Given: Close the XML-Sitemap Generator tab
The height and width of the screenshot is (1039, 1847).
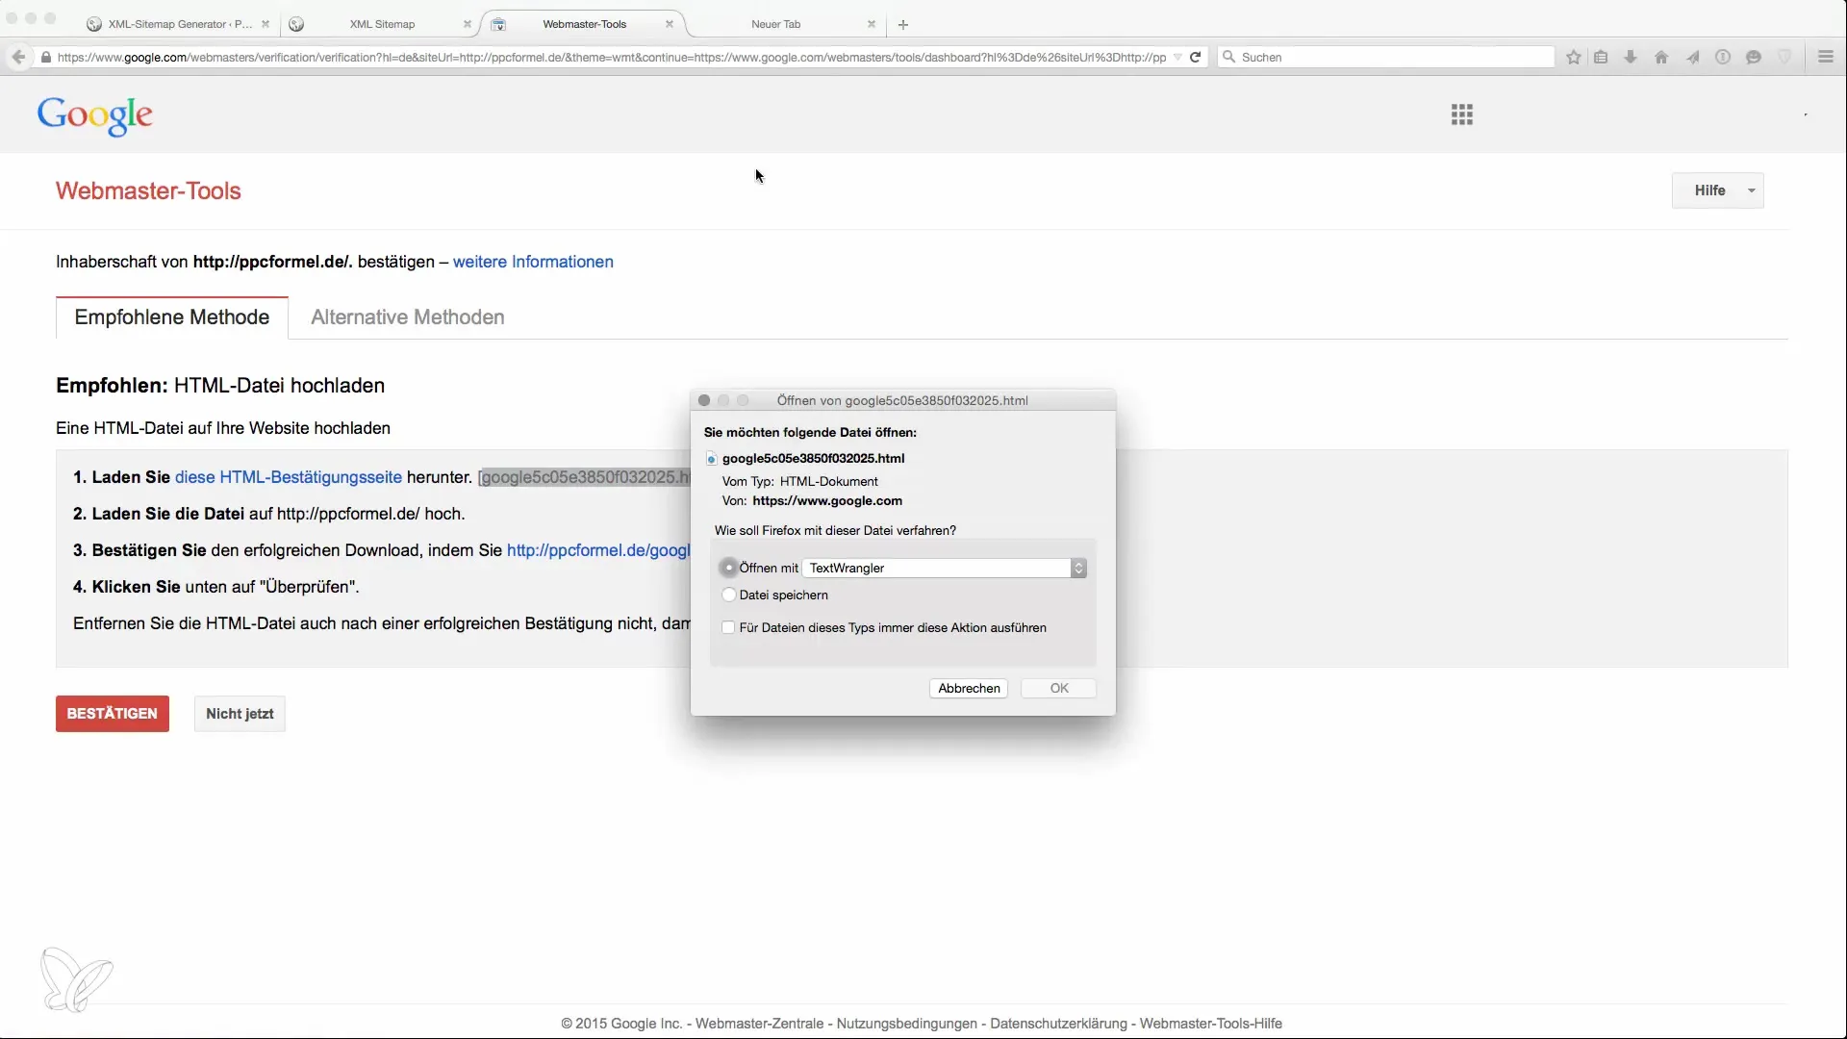Looking at the screenshot, I should (x=266, y=24).
